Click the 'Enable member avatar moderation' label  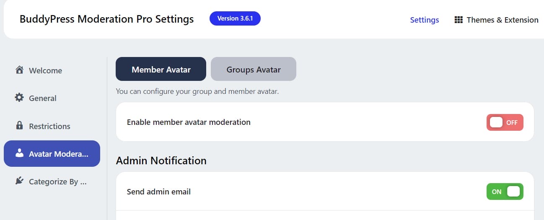189,122
